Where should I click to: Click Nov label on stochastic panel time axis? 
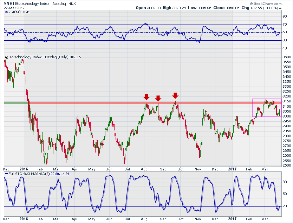198,219
